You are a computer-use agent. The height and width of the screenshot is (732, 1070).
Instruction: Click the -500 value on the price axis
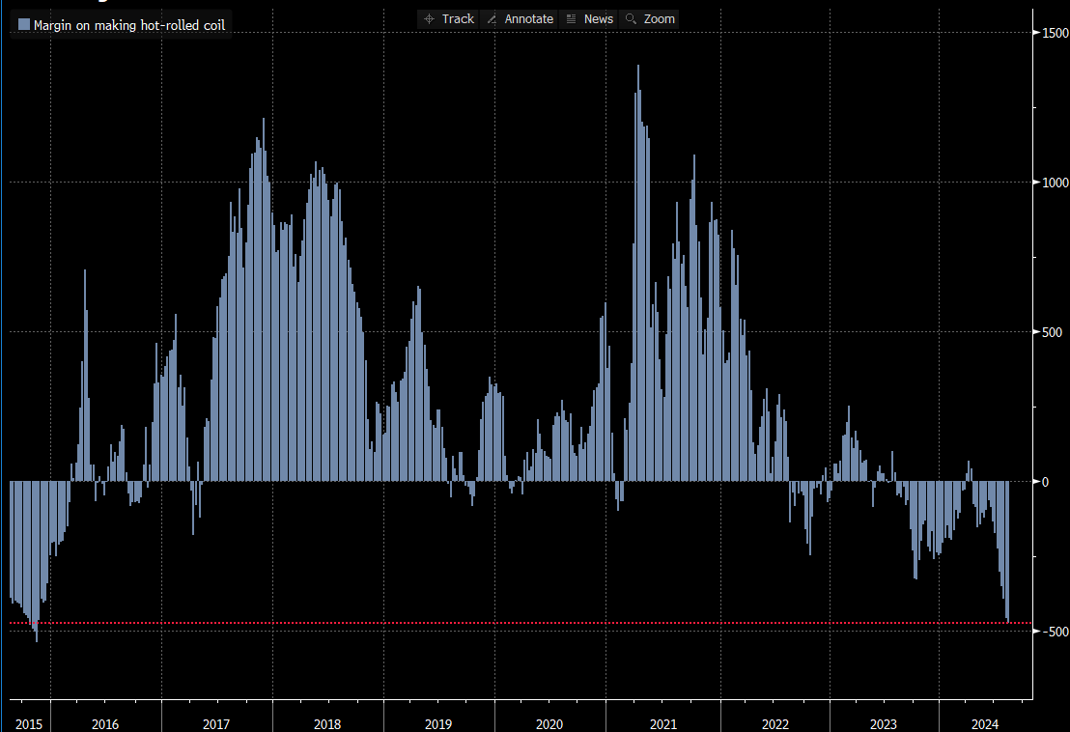pos(1056,632)
